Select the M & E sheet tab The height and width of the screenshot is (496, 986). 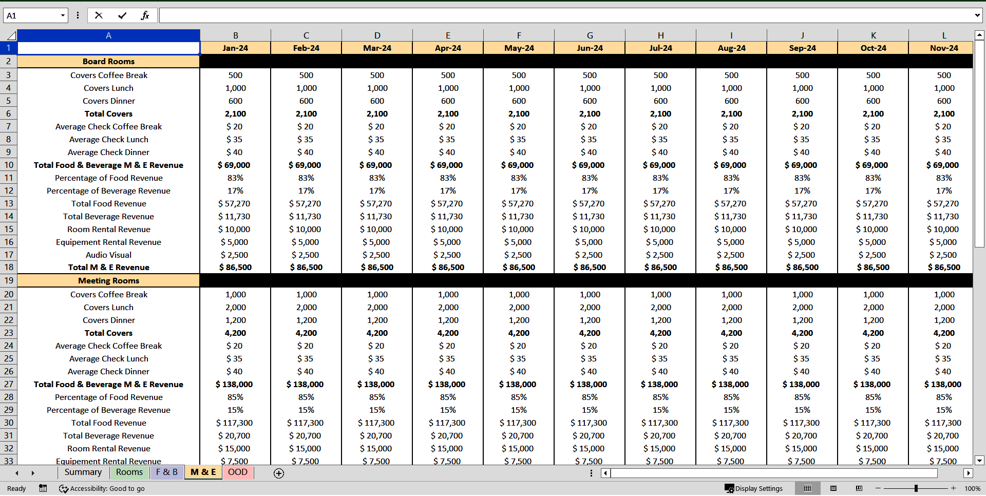click(x=203, y=472)
